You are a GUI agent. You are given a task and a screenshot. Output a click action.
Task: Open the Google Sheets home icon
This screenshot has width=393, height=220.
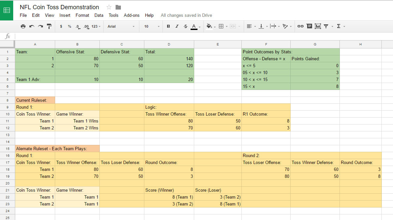pos(7,10)
